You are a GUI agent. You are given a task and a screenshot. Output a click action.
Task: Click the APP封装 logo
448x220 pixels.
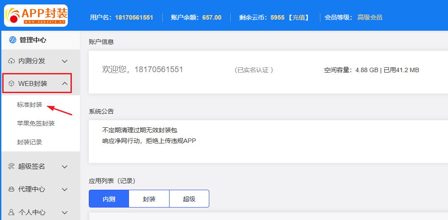[36, 16]
